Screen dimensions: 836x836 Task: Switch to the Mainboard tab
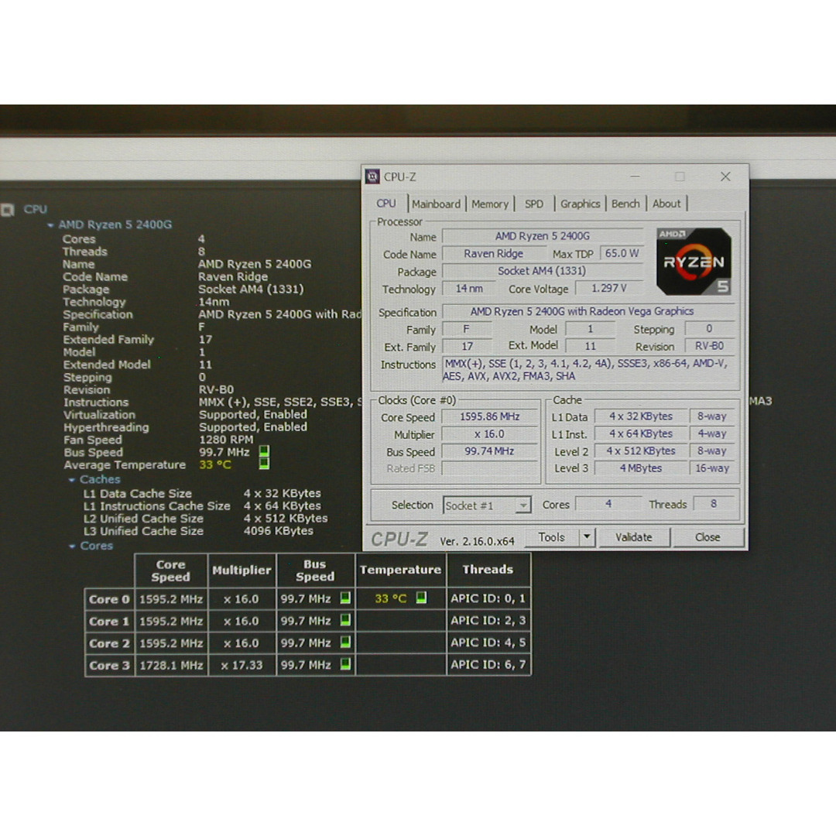tap(437, 204)
